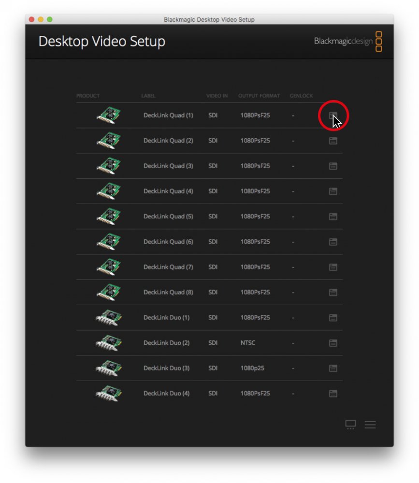Click the label "DeckLink Duo (2)"
419x483 pixels.
pos(167,342)
